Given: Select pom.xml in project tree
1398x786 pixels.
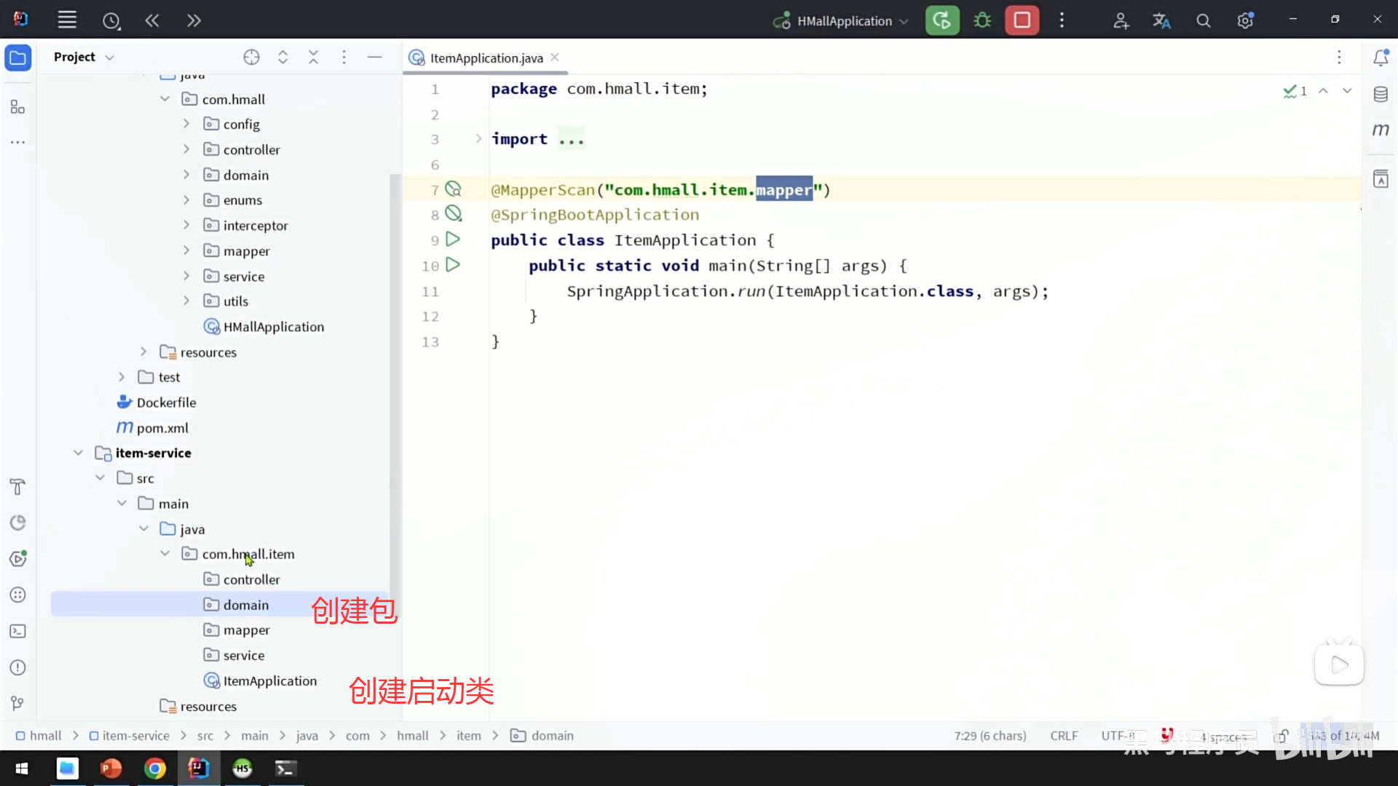Looking at the screenshot, I should [x=162, y=428].
